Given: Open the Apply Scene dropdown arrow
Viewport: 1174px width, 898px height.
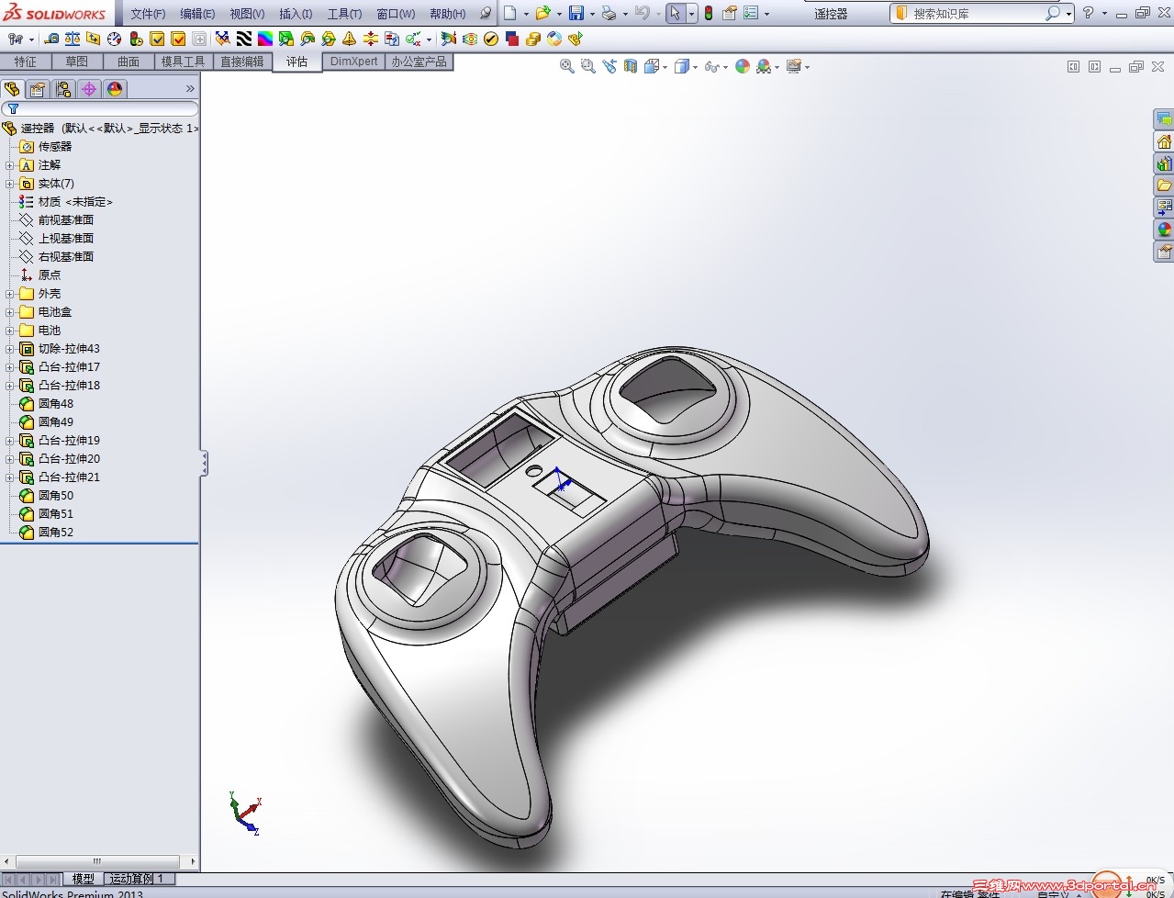Looking at the screenshot, I should click(x=777, y=67).
